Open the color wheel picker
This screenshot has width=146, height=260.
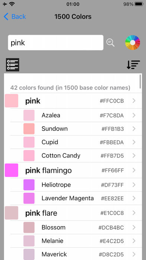(133, 43)
